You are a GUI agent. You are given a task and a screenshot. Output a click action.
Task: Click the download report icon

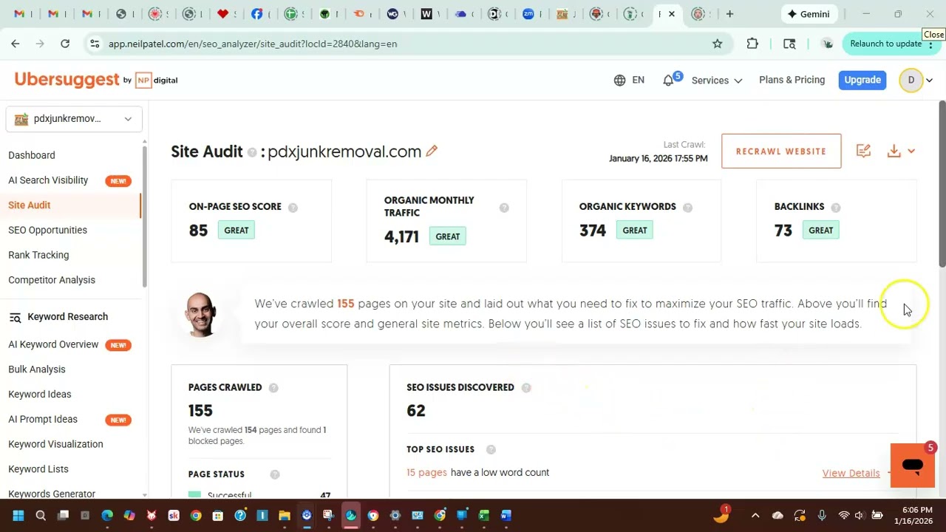(894, 151)
